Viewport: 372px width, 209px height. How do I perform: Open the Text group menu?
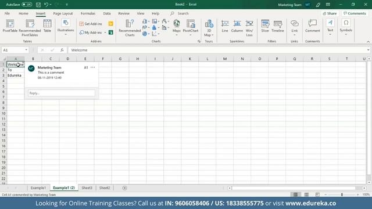pos(330,27)
